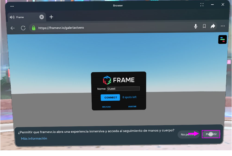This screenshot has height=156, width=232.
Task: Click the green secure lock icon
Action: click(34, 28)
